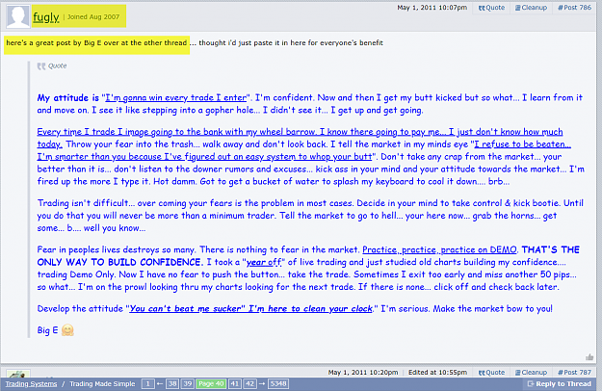This screenshot has width=602, height=391.
Task: Go to page 42
Action: pyautogui.click(x=249, y=383)
